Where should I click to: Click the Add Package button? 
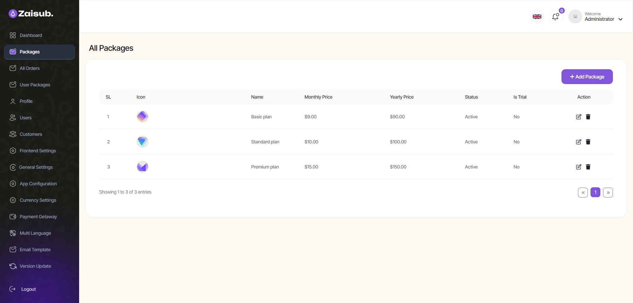[587, 76]
